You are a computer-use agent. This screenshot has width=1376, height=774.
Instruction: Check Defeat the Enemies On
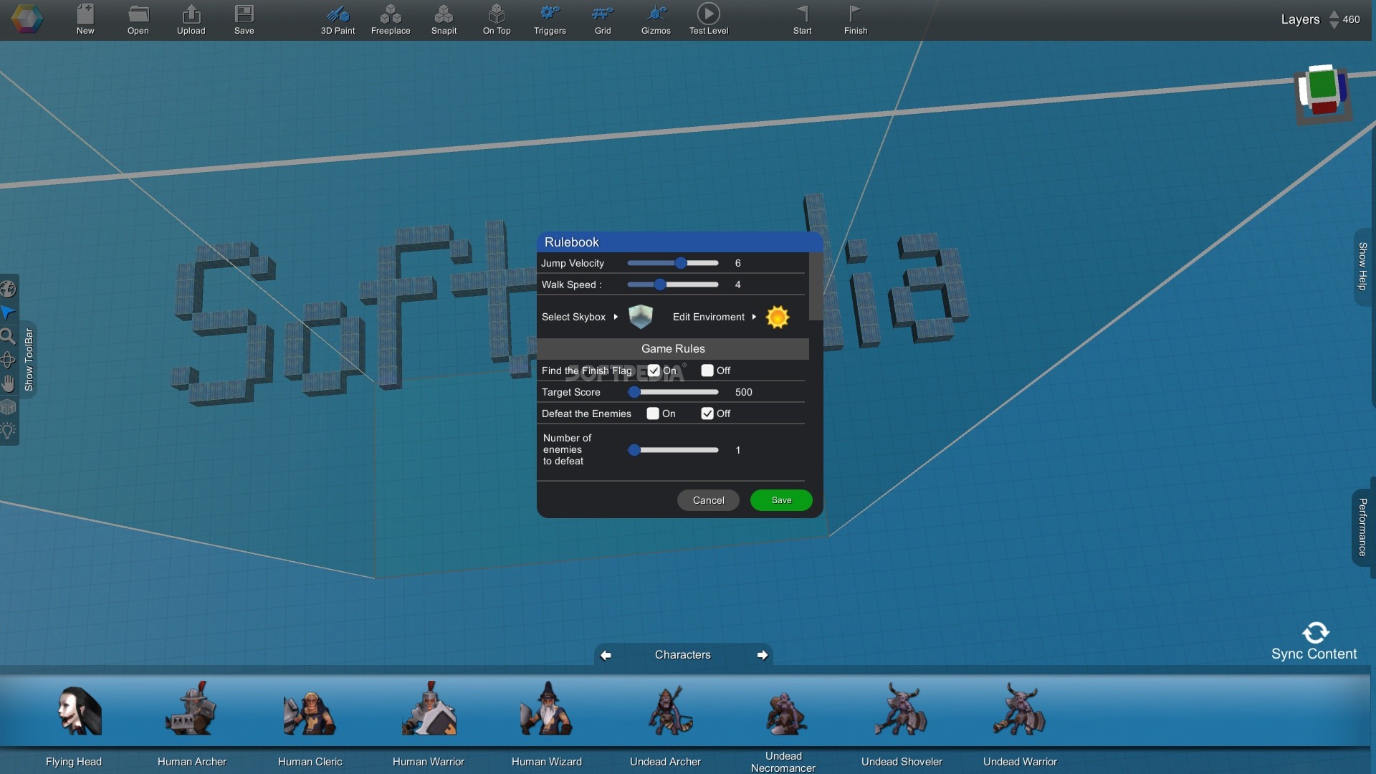653,414
